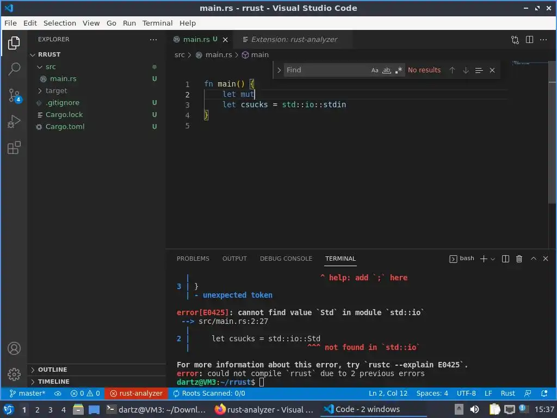This screenshot has height=418, width=557.
Task: Click Ln 2, Col 12 in status bar
Action: click(x=388, y=394)
